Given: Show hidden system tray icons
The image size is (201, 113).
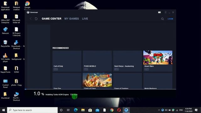Looking at the screenshot, I should [159, 110].
